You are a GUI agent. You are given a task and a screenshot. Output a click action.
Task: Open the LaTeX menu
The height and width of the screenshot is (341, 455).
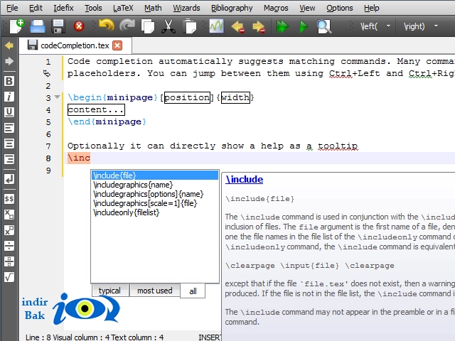(x=123, y=8)
